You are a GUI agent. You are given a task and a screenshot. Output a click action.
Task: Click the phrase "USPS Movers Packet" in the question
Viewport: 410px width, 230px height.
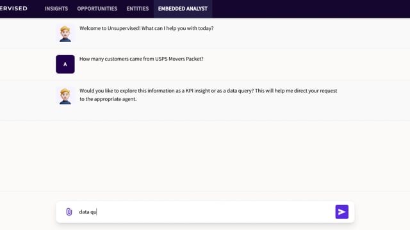[179, 59]
